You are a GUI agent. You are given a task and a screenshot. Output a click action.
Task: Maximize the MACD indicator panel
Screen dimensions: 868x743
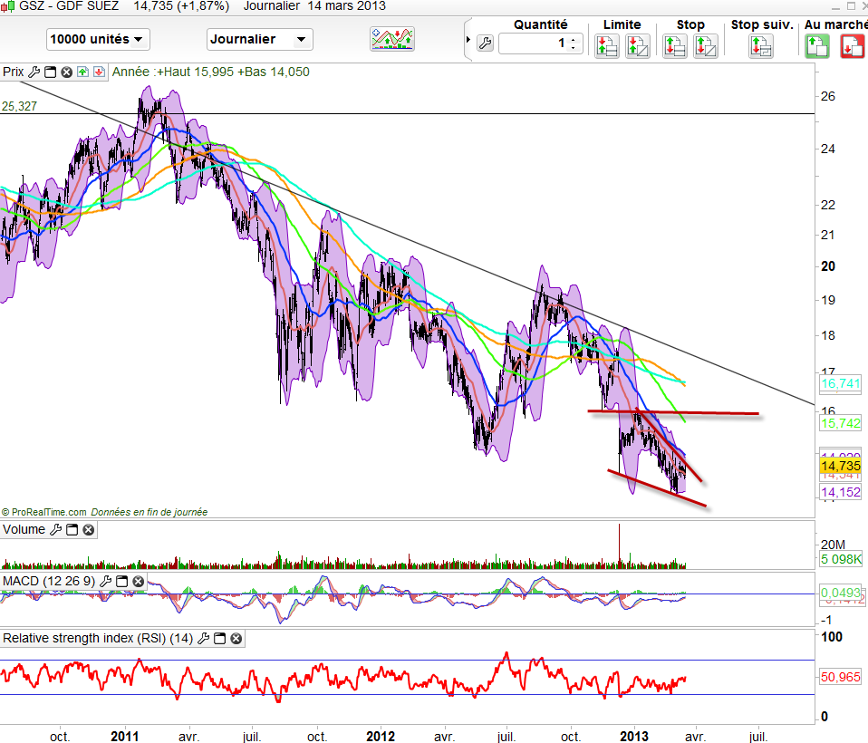pyautogui.click(x=121, y=581)
